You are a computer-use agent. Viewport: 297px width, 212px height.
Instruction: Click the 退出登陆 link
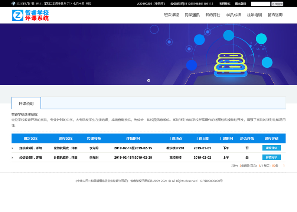(x=241, y=4)
